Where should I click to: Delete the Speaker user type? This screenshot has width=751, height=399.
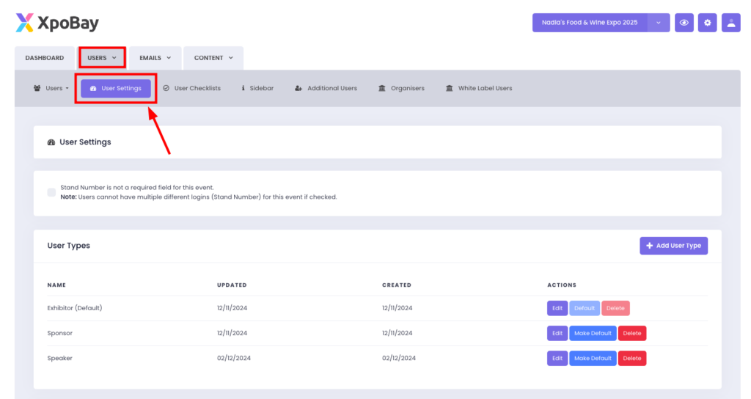click(631, 358)
